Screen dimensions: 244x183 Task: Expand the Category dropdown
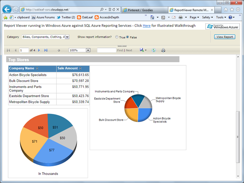(x=67, y=37)
